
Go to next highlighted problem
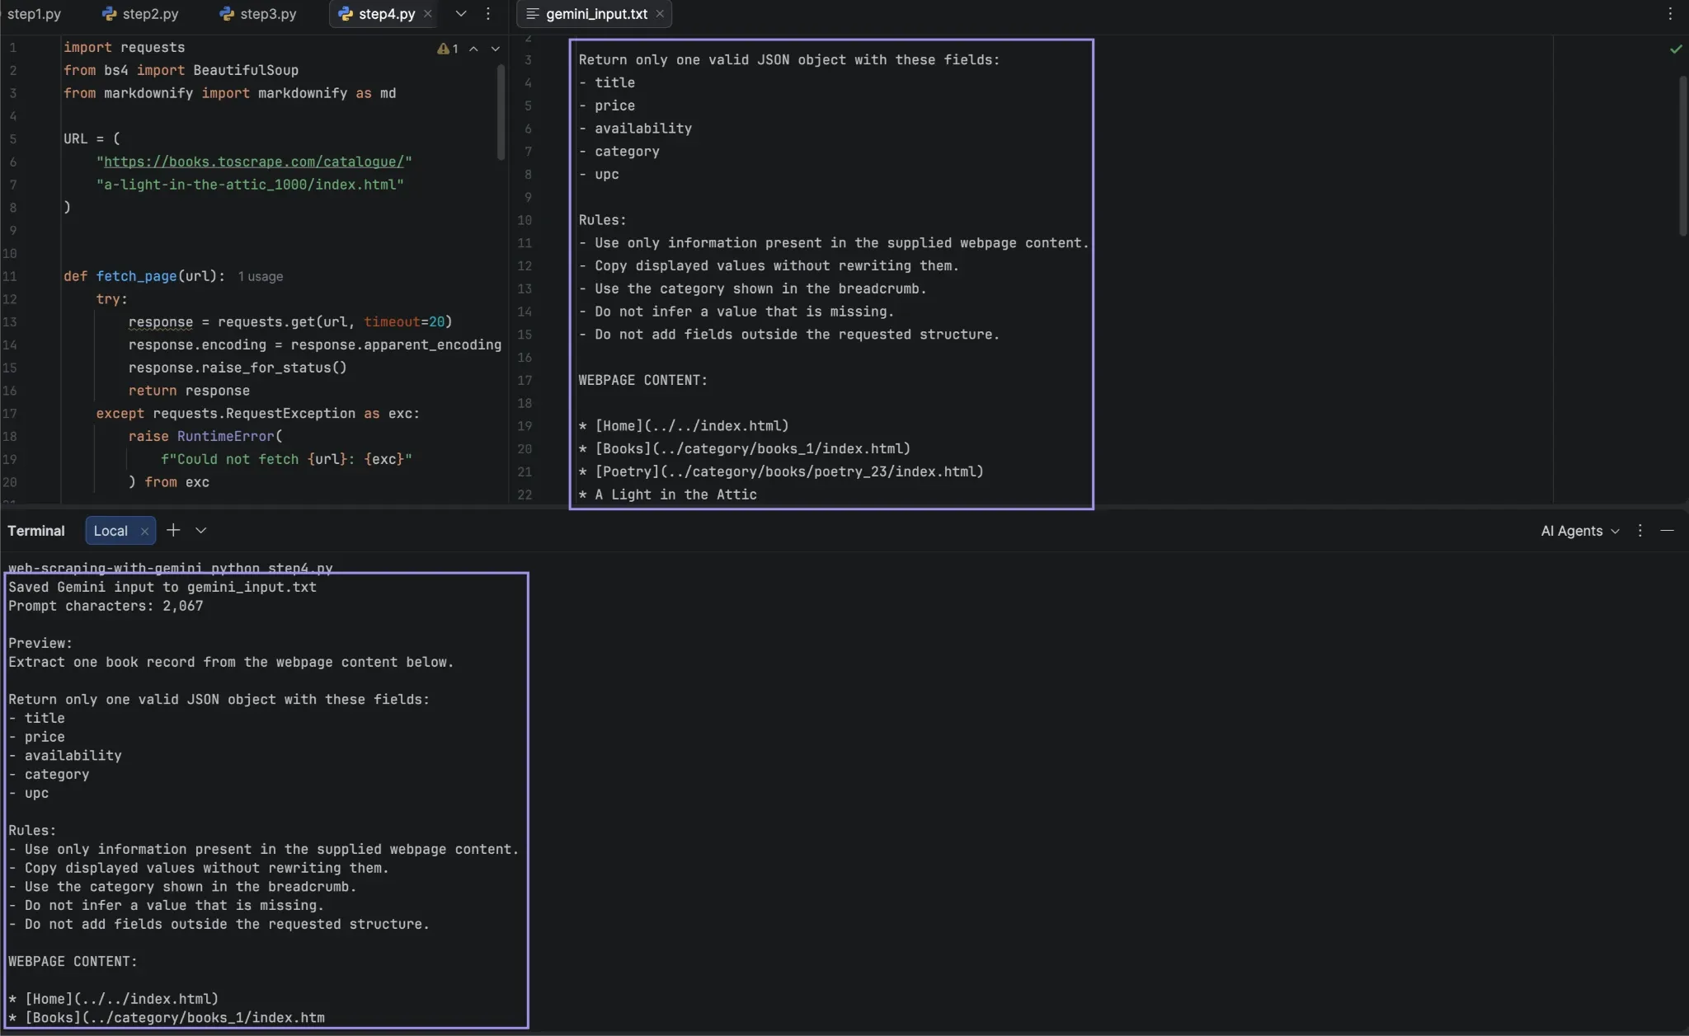(496, 49)
